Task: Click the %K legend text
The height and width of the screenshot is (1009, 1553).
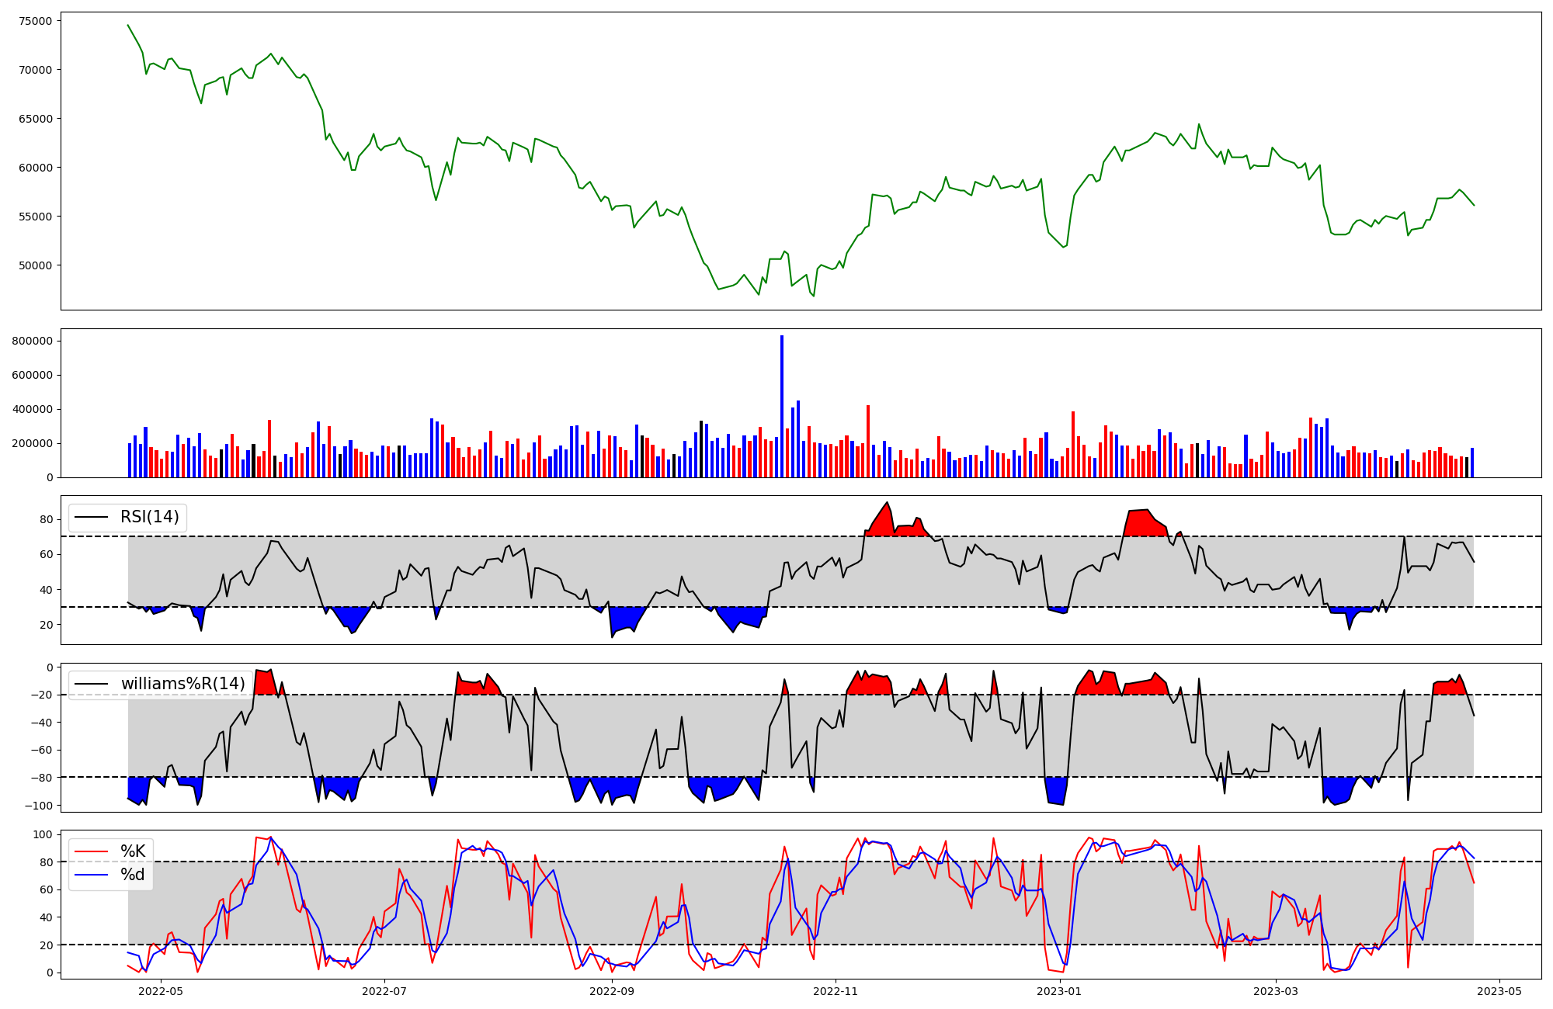Action: click(x=133, y=851)
